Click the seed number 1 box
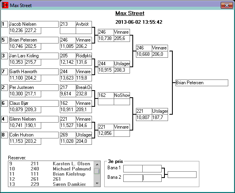The image size is (235, 193). [x=4, y=24]
